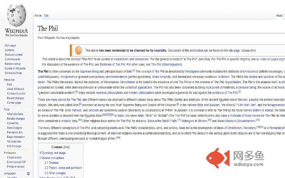Open a Random article

[x=13, y=64]
